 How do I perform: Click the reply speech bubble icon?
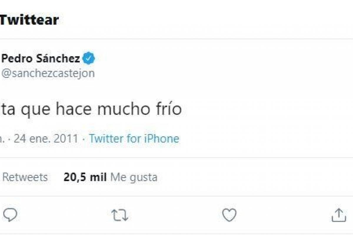(10, 215)
